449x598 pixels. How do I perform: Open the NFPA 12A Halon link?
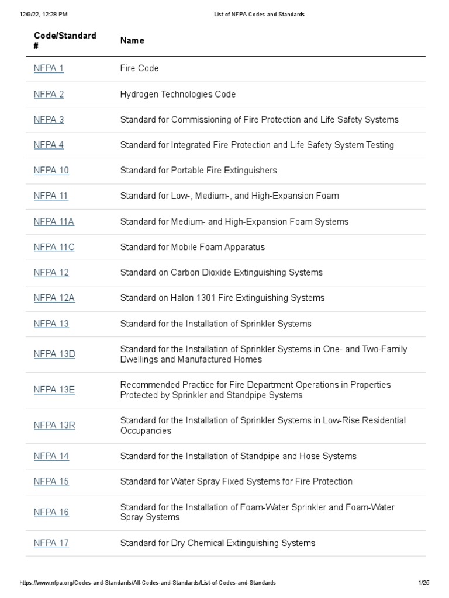pyautogui.click(x=54, y=298)
